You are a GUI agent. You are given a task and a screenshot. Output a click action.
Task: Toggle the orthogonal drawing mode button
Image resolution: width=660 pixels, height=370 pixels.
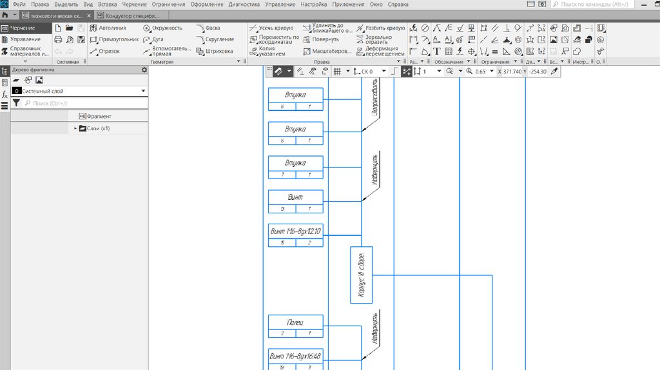(394, 72)
